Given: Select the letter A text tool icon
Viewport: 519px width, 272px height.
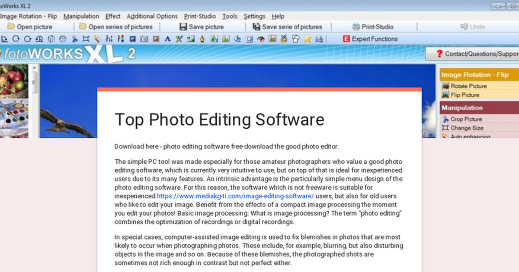Looking at the screenshot, I should pos(167,39).
